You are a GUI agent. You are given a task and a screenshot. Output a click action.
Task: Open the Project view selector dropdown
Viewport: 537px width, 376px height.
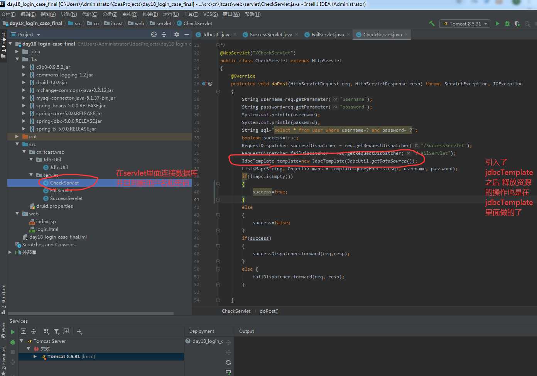(25, 34)
